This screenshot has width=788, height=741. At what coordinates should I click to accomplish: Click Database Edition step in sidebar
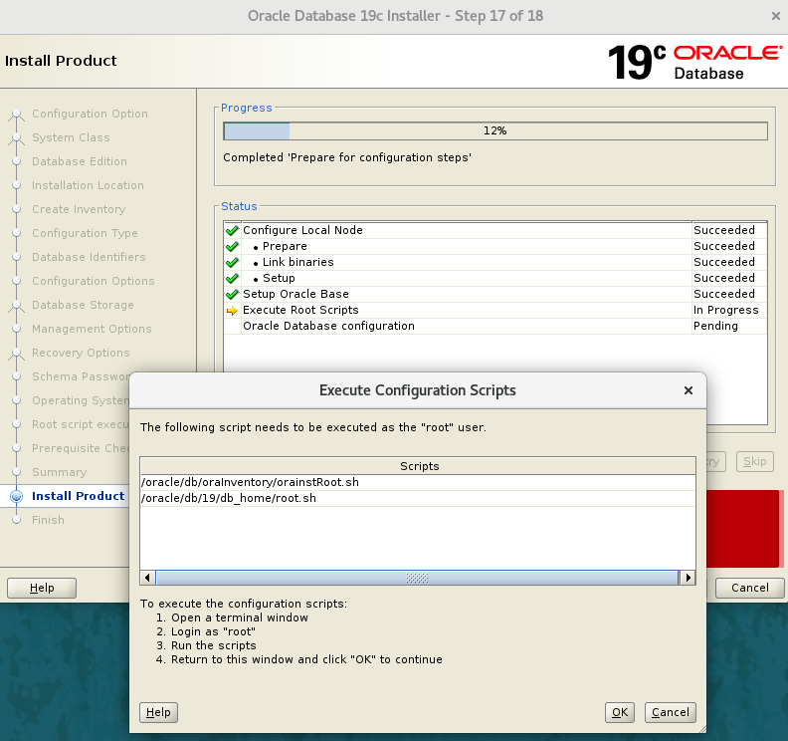click(x=80, y=161)
